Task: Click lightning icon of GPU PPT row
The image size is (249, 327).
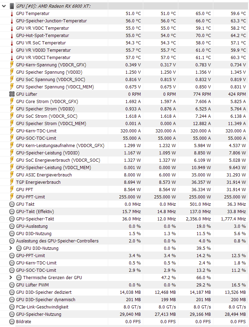Action: click(x=12, y=190)
